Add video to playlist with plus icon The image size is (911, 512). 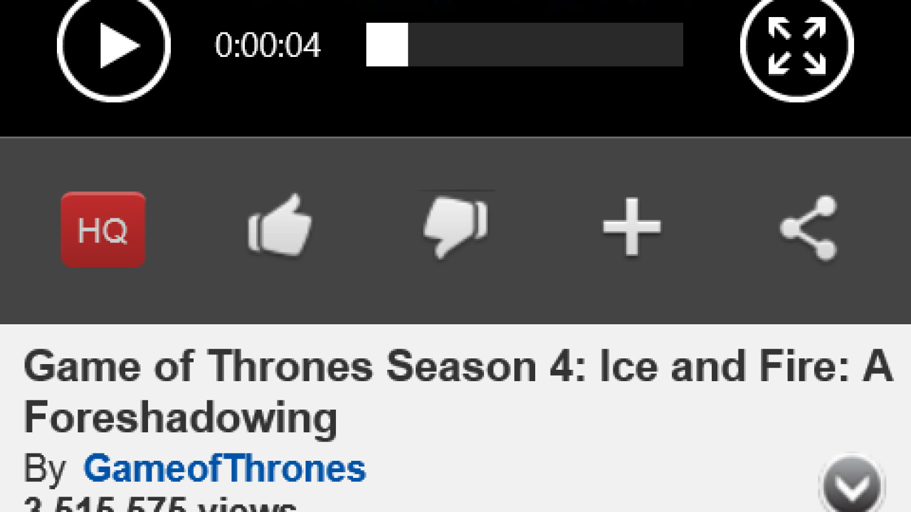632,226
